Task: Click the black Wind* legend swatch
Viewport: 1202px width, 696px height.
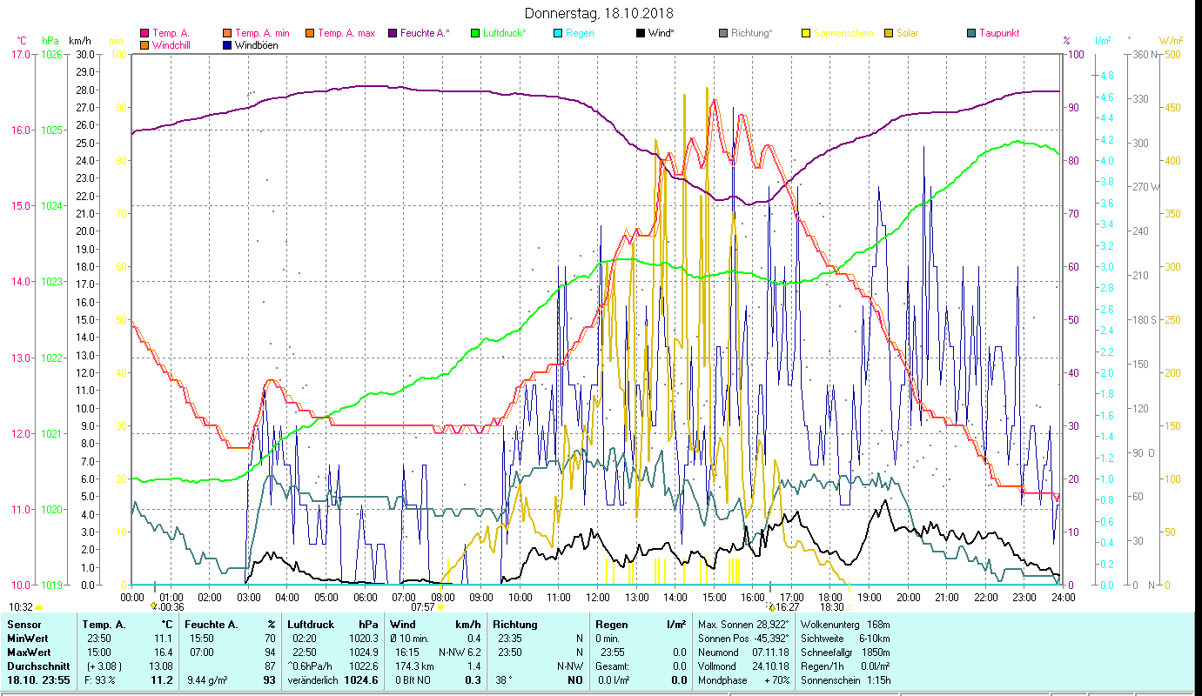Action: click(x=641, y=33)
